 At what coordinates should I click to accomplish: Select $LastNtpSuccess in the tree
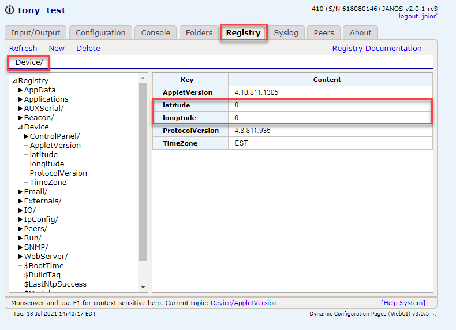pos(55,284)
